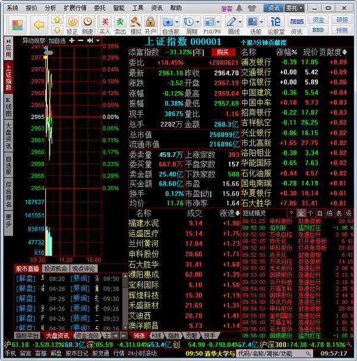Viewport: 357px width, 361px height.
Task: Toggle the 个 filter in 短线精灵
Action: 310,213
